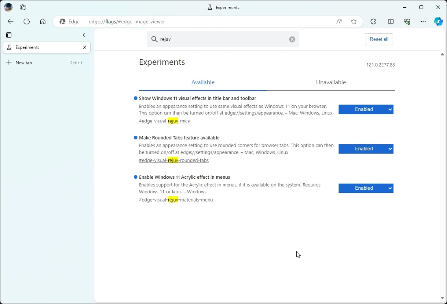Open the edge-visual-rejuv-mica flag link

click(x=164, y=121)
